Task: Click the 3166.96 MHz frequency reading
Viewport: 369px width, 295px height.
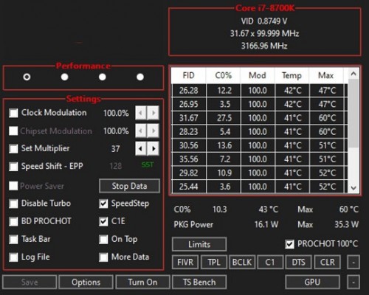Action: (264, 46)
